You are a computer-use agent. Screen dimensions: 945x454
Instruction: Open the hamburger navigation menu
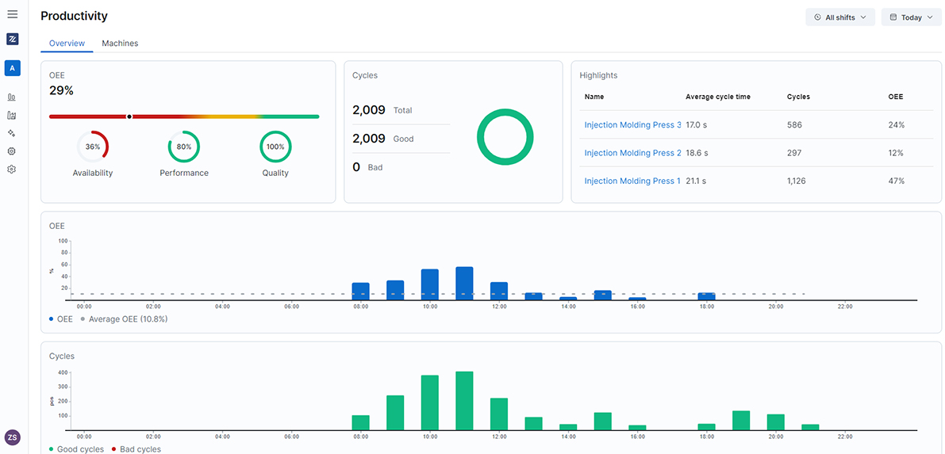(12, 13)
